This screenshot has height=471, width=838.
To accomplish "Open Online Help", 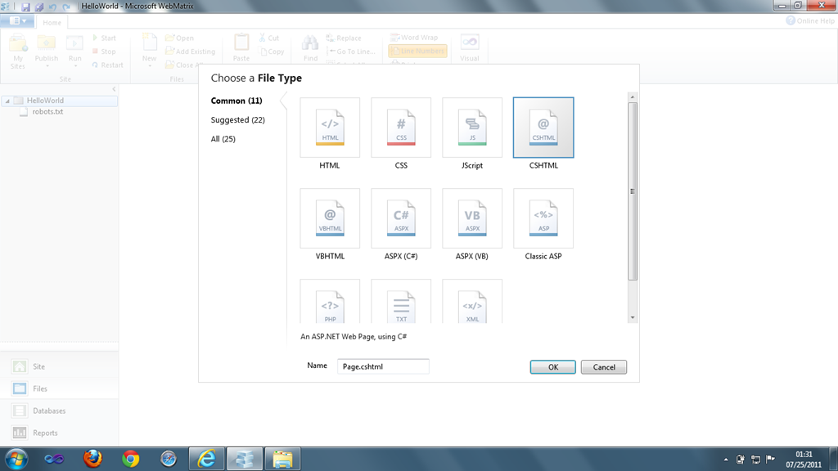I will point(809,20).
